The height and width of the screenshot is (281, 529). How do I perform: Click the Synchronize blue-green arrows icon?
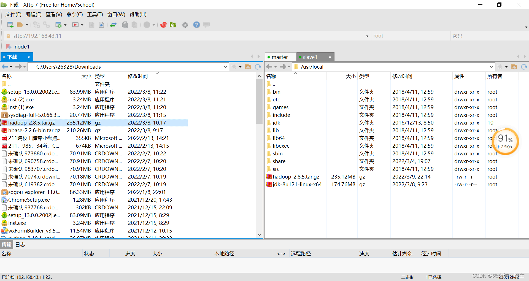point(113,25)
